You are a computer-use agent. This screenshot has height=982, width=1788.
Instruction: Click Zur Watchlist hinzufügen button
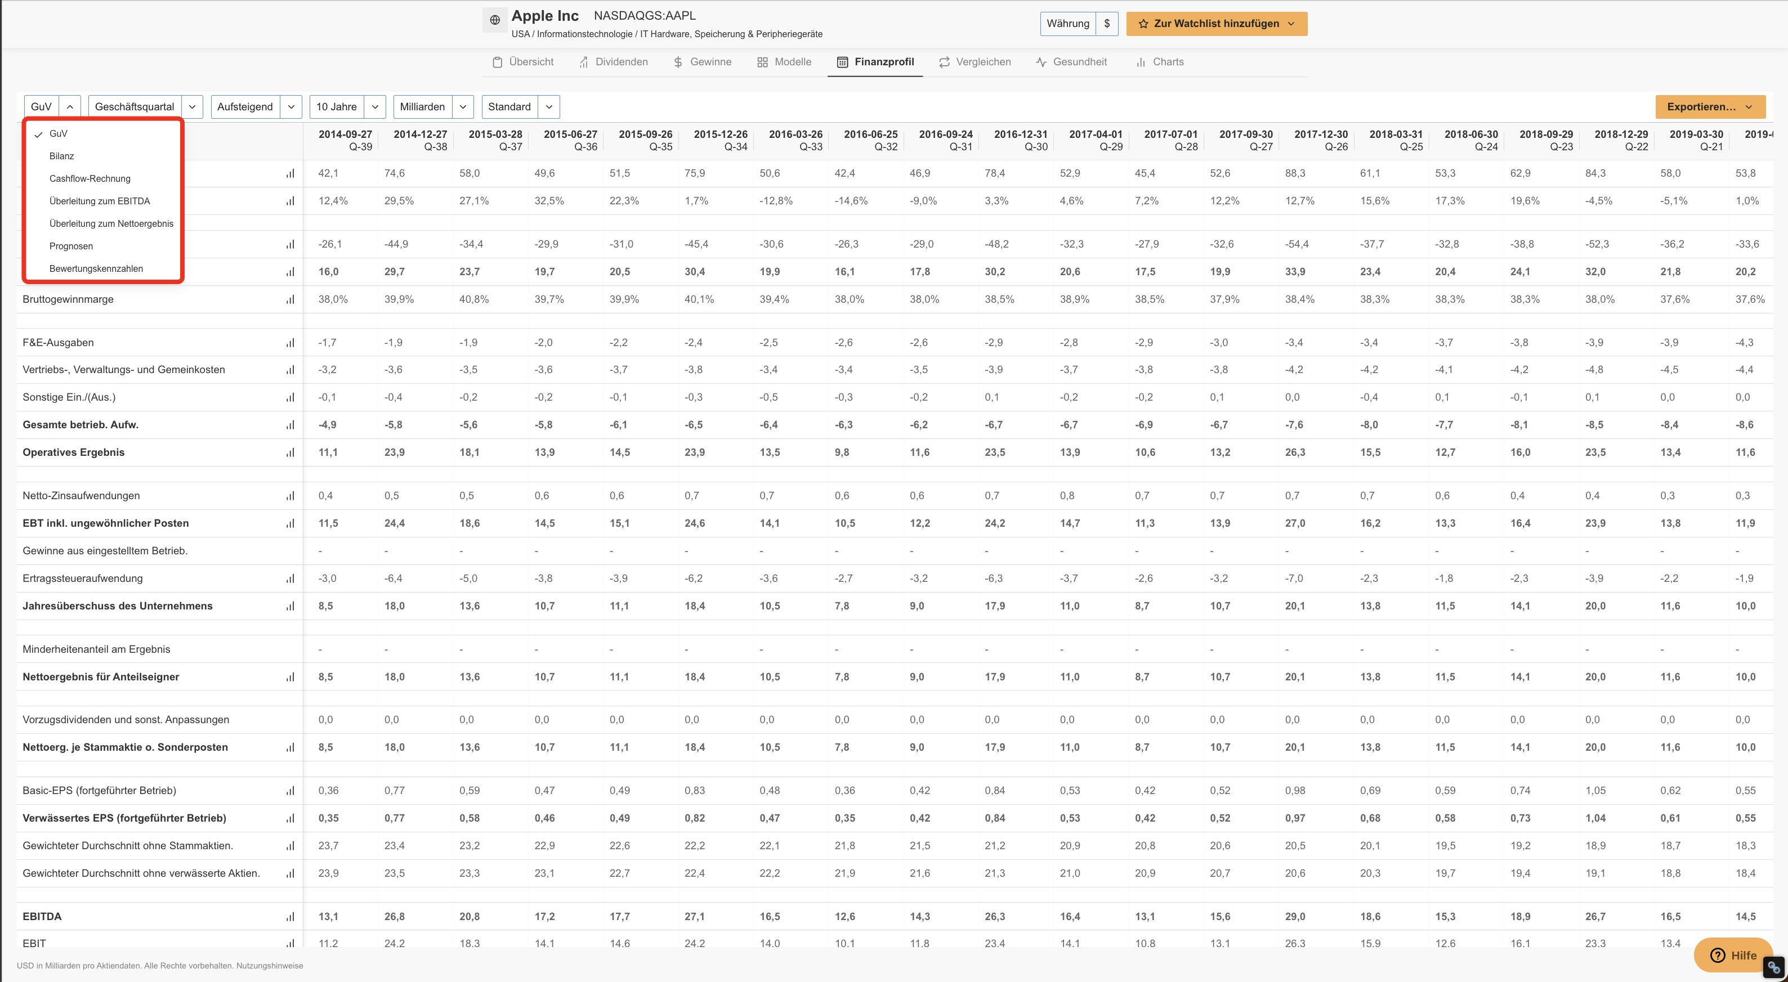[x=1216, y=24]
